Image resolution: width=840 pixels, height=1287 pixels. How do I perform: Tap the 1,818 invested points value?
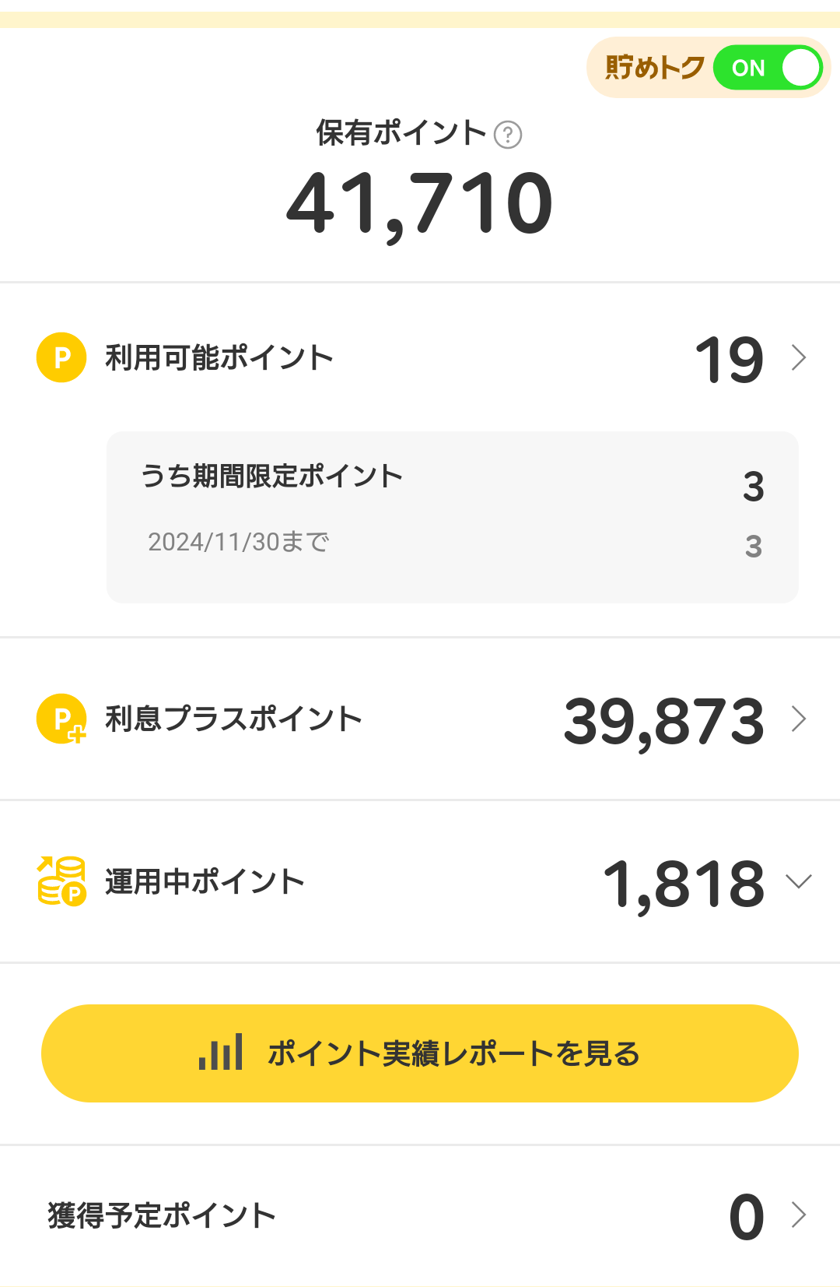(684, 884)
